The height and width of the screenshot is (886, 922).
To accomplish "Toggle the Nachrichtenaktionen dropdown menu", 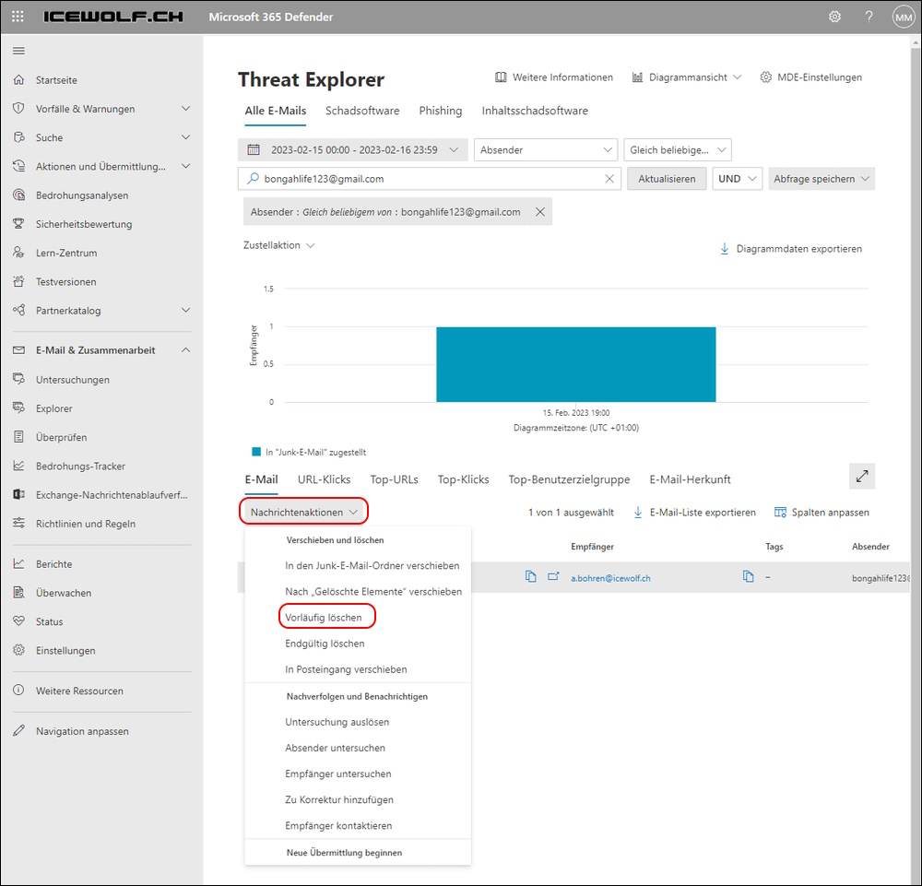I will (304, 512).
